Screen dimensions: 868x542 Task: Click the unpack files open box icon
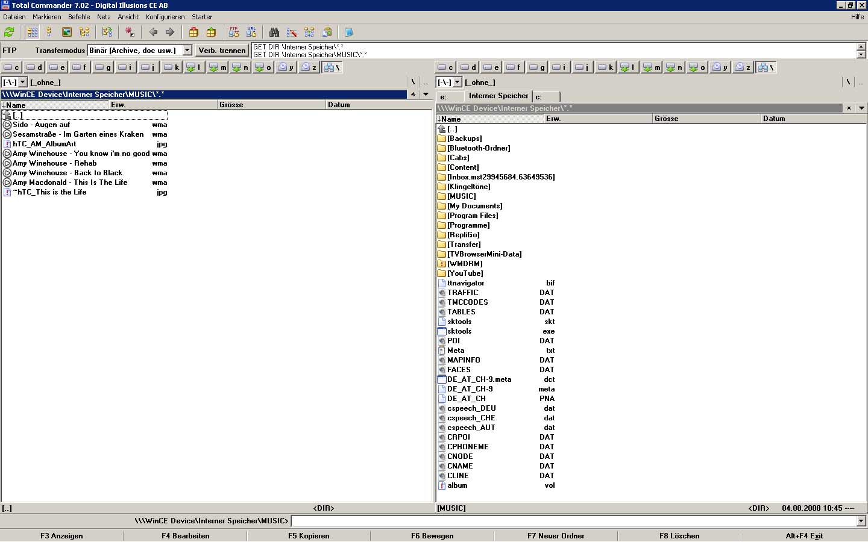(211, 32)
